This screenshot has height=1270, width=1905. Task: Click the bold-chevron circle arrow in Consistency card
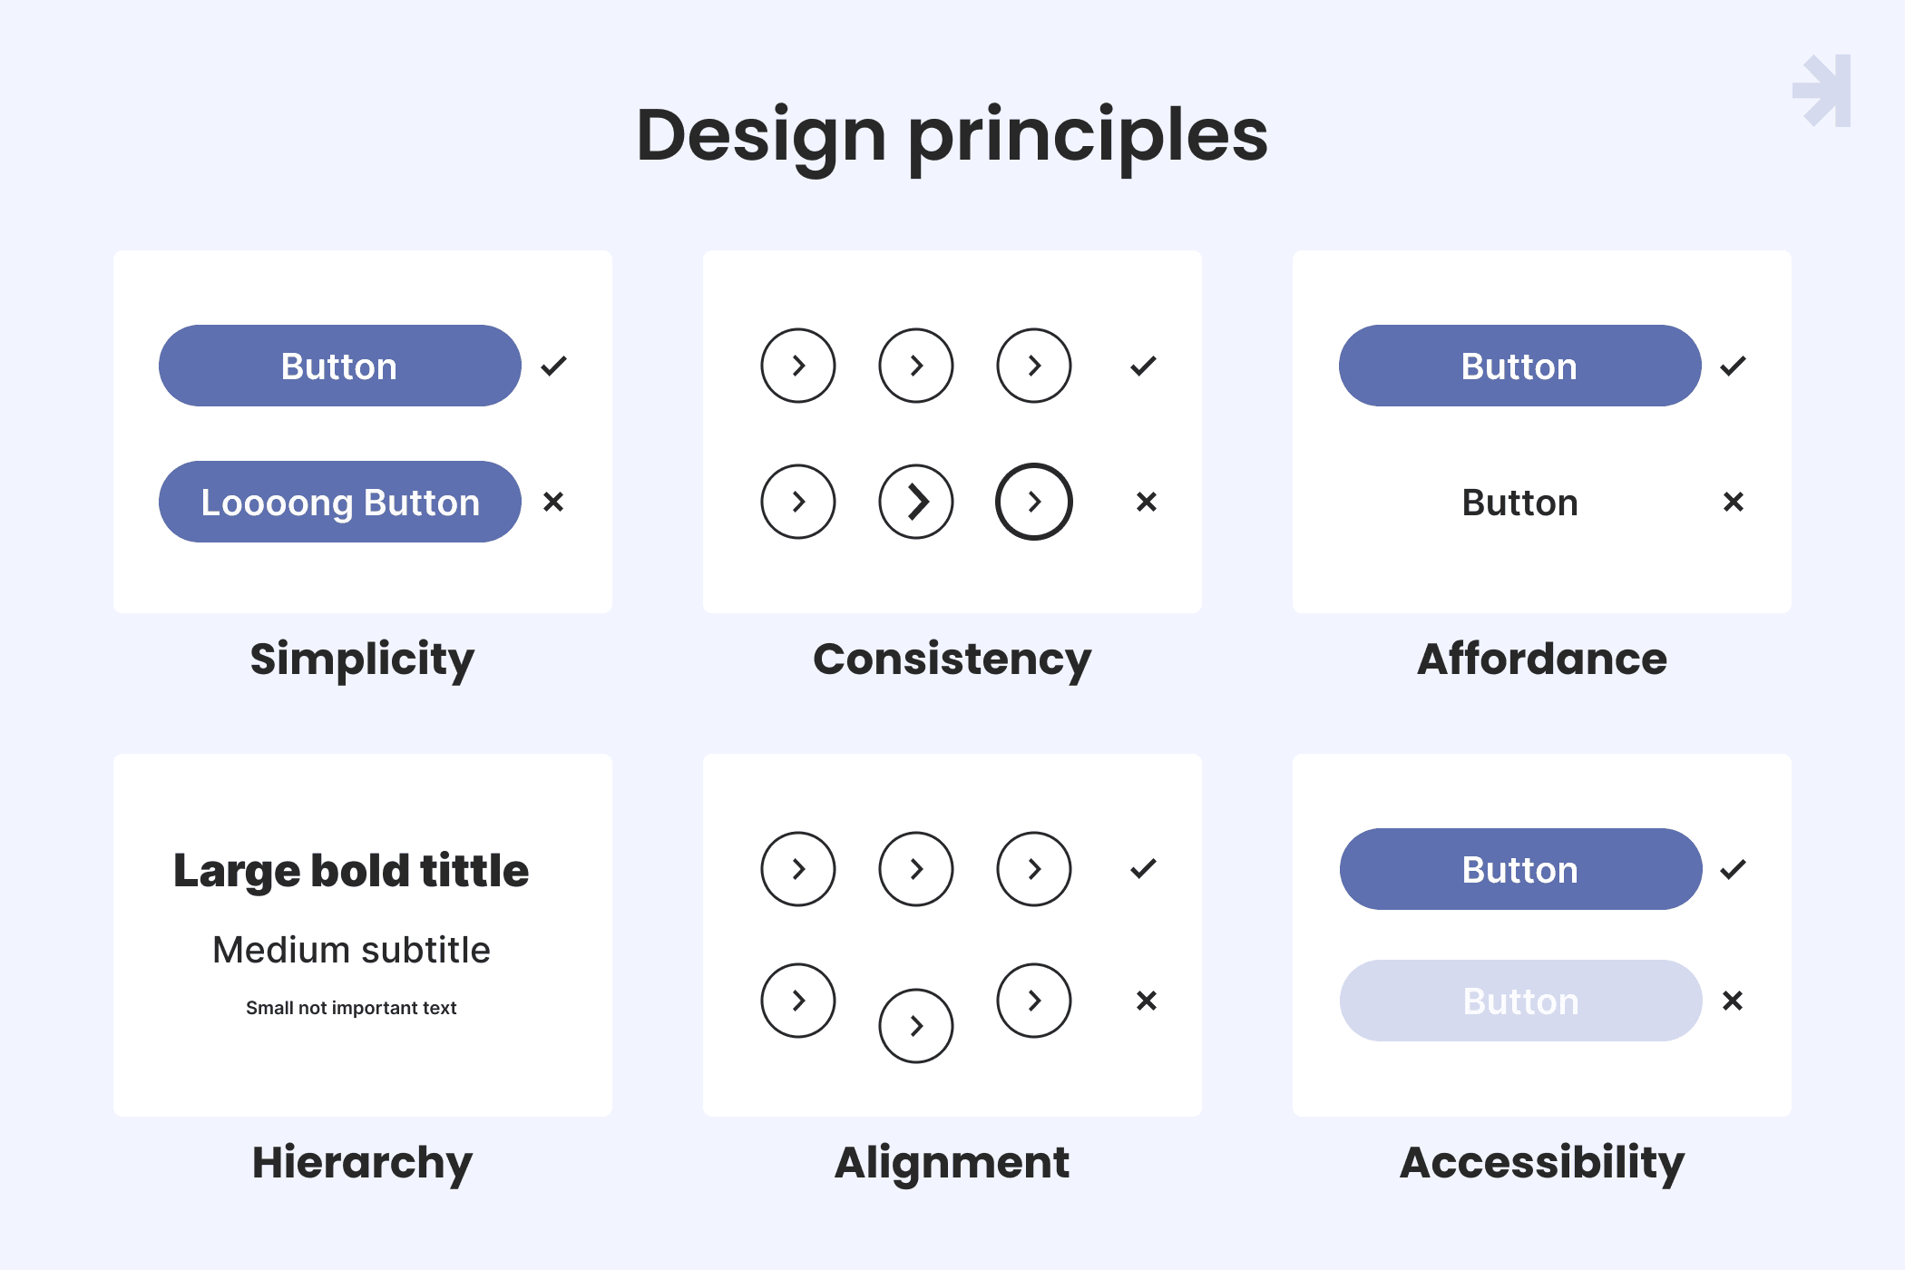pyautogui.click(x=916, y=502)
